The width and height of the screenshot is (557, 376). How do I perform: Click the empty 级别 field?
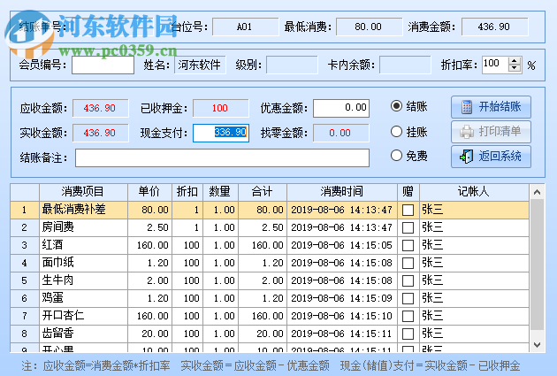(292, 65)
